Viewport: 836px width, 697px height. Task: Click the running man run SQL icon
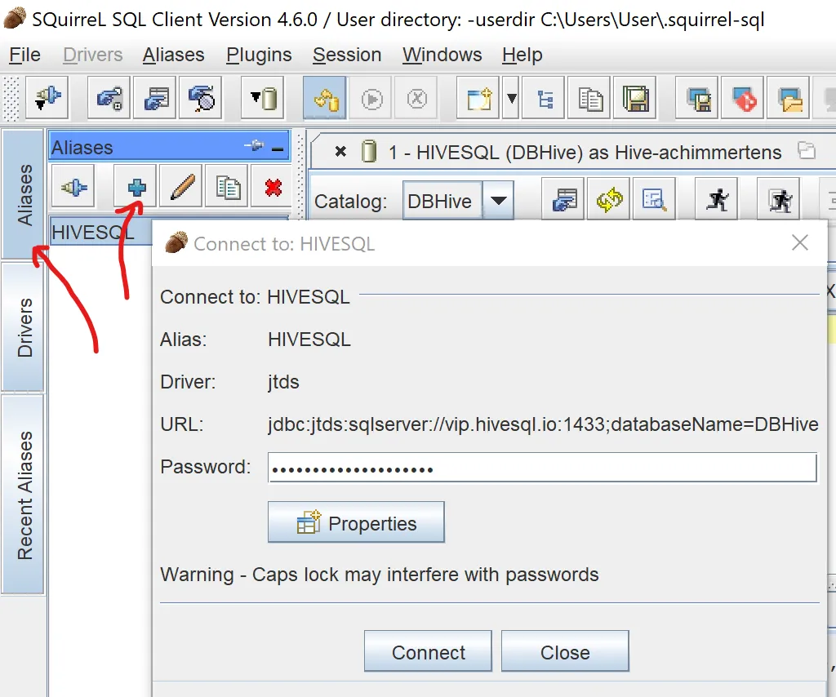pyautogui.click(x=717, y=200)
